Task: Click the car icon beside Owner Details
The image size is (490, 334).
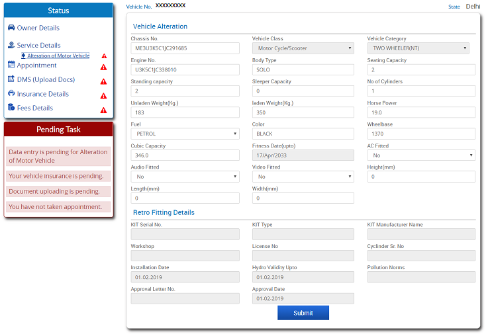Action: pos(11,28)
